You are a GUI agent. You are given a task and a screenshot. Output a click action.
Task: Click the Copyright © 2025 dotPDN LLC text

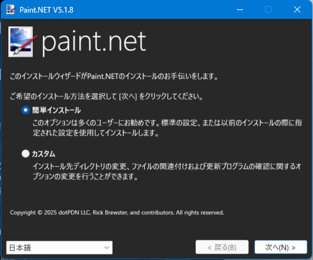click(x=117, y=213)
